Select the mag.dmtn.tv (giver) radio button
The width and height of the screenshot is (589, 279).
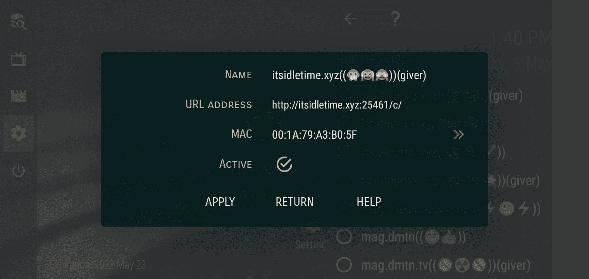344,265
